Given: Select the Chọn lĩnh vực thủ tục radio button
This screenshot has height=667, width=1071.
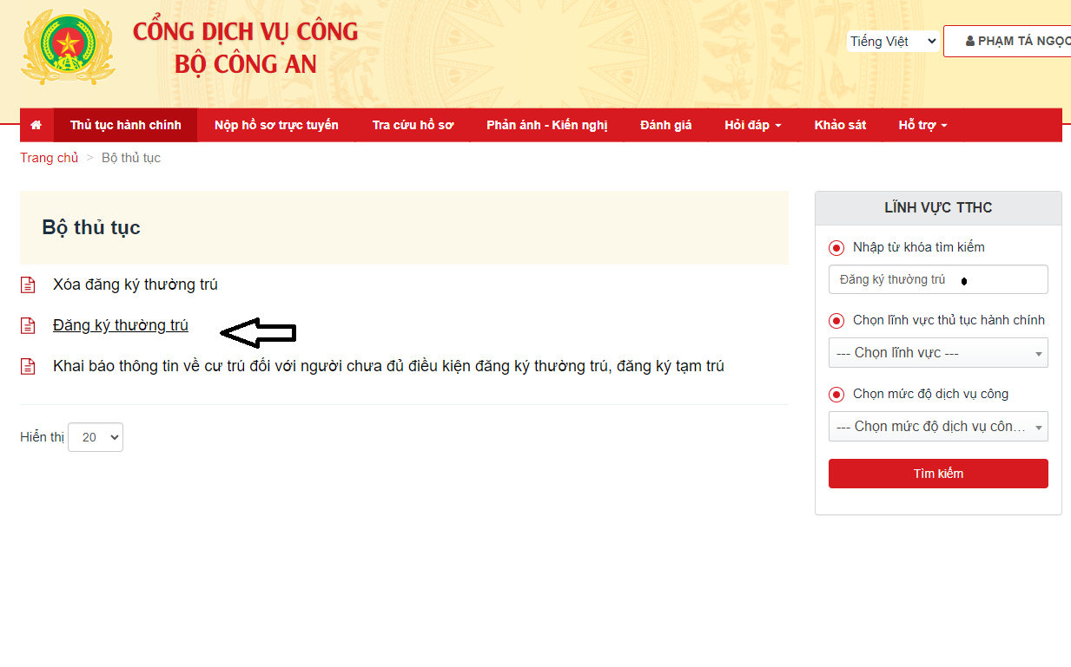Looking at the screenshot, I should 836,321.
